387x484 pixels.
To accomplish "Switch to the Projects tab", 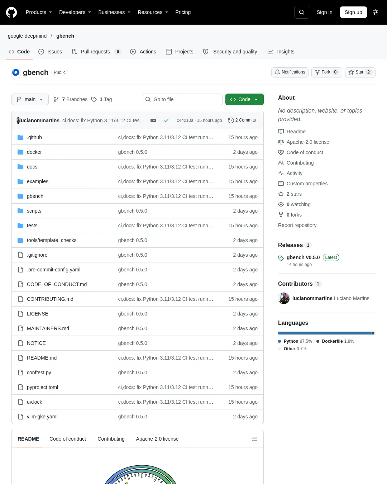I will pos(180,52).
